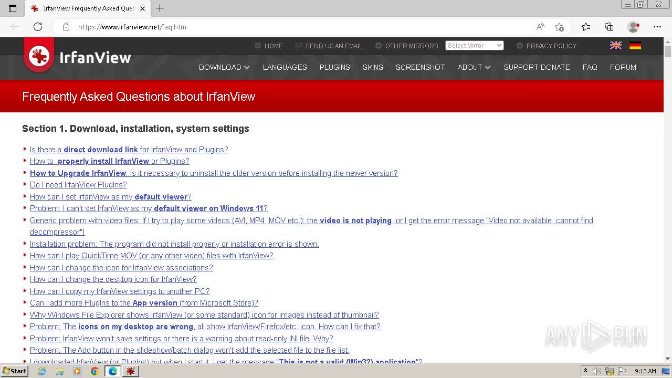
Task: Open default viewer on Windows 11 question
Action: (x=149, y=208)
